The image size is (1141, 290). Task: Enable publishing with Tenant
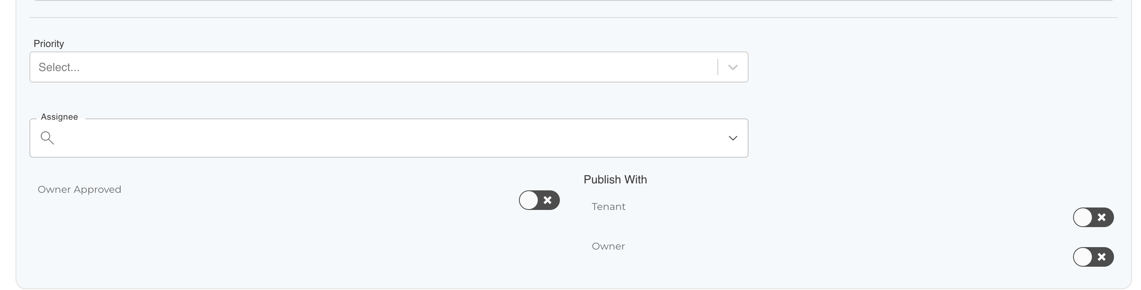point(1093,217)
